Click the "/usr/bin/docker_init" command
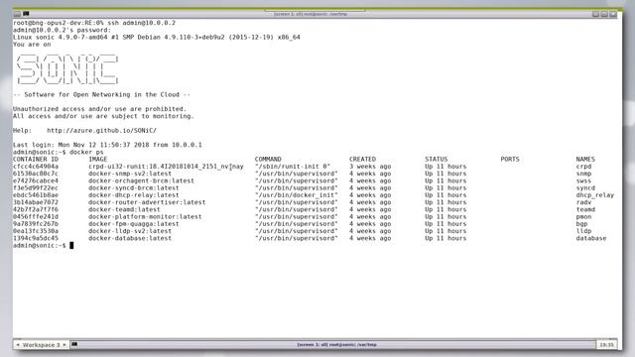Image resolution: width=635 pixels, height=357 pixels. point(297,195)
